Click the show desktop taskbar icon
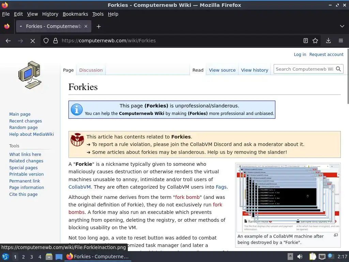The height and width of the screenshot is (262, 349). coord(59,257)
